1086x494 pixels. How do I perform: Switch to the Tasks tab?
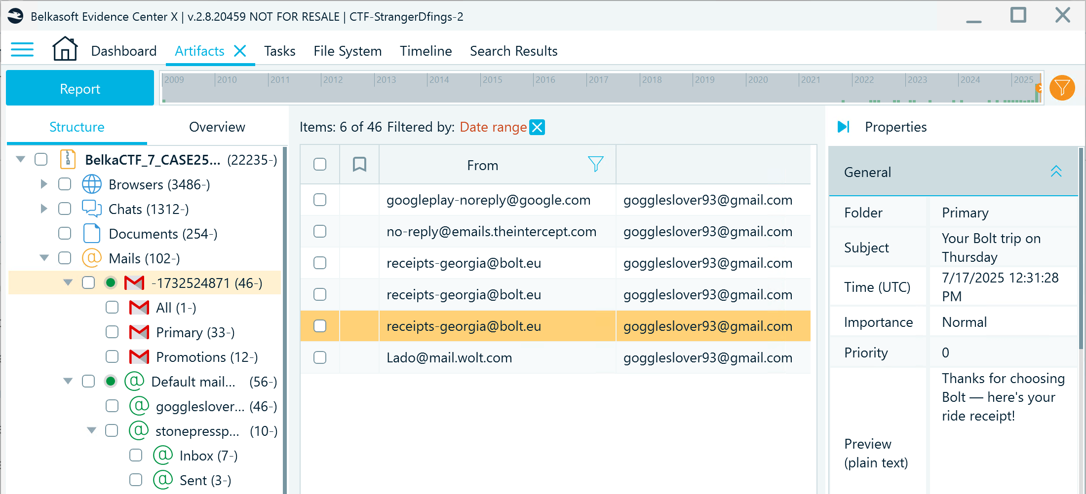tap(280, 51)
